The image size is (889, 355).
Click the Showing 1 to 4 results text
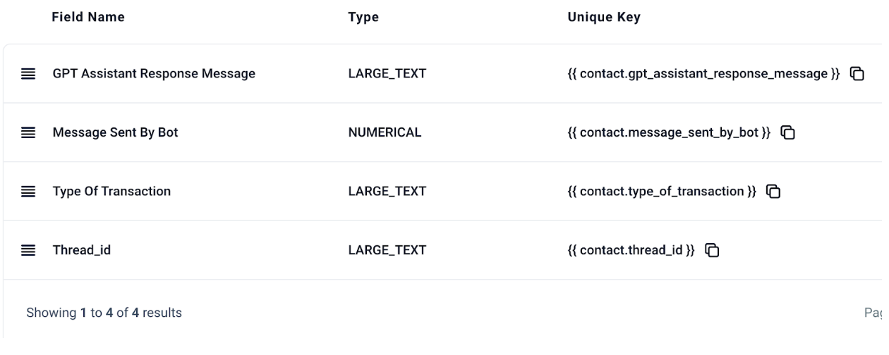tap(104, 313)
